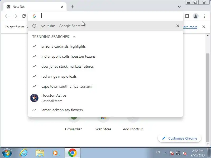
Task: Click Add shortcut
Action: pyautogui.click(x=133, y=124)
